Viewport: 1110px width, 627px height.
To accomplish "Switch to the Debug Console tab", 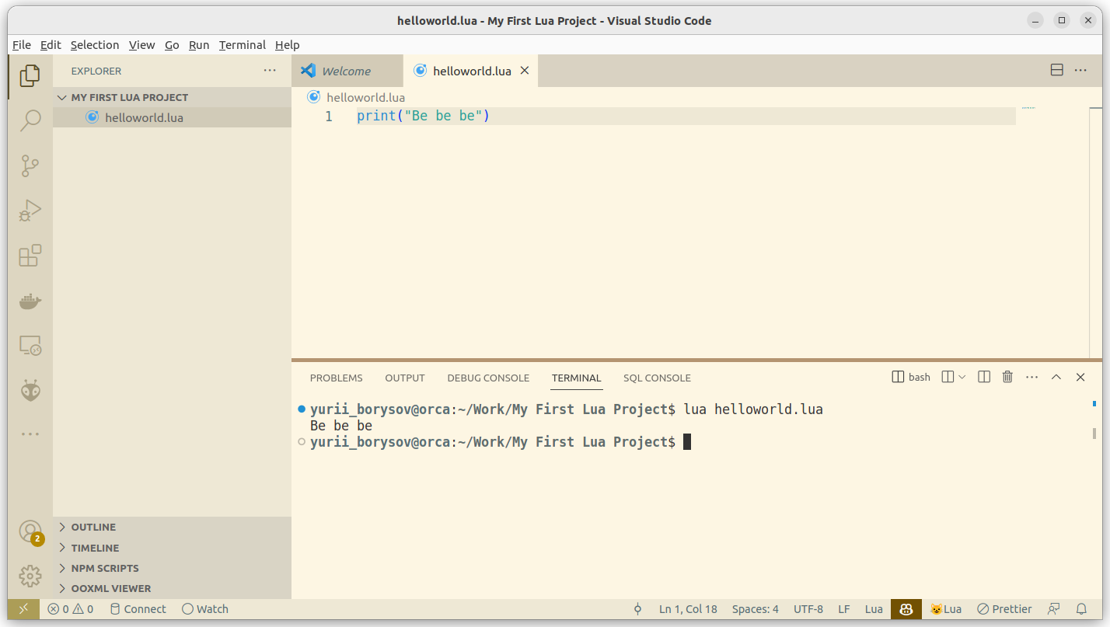I will pyautogui.click(x=488, y=378).
